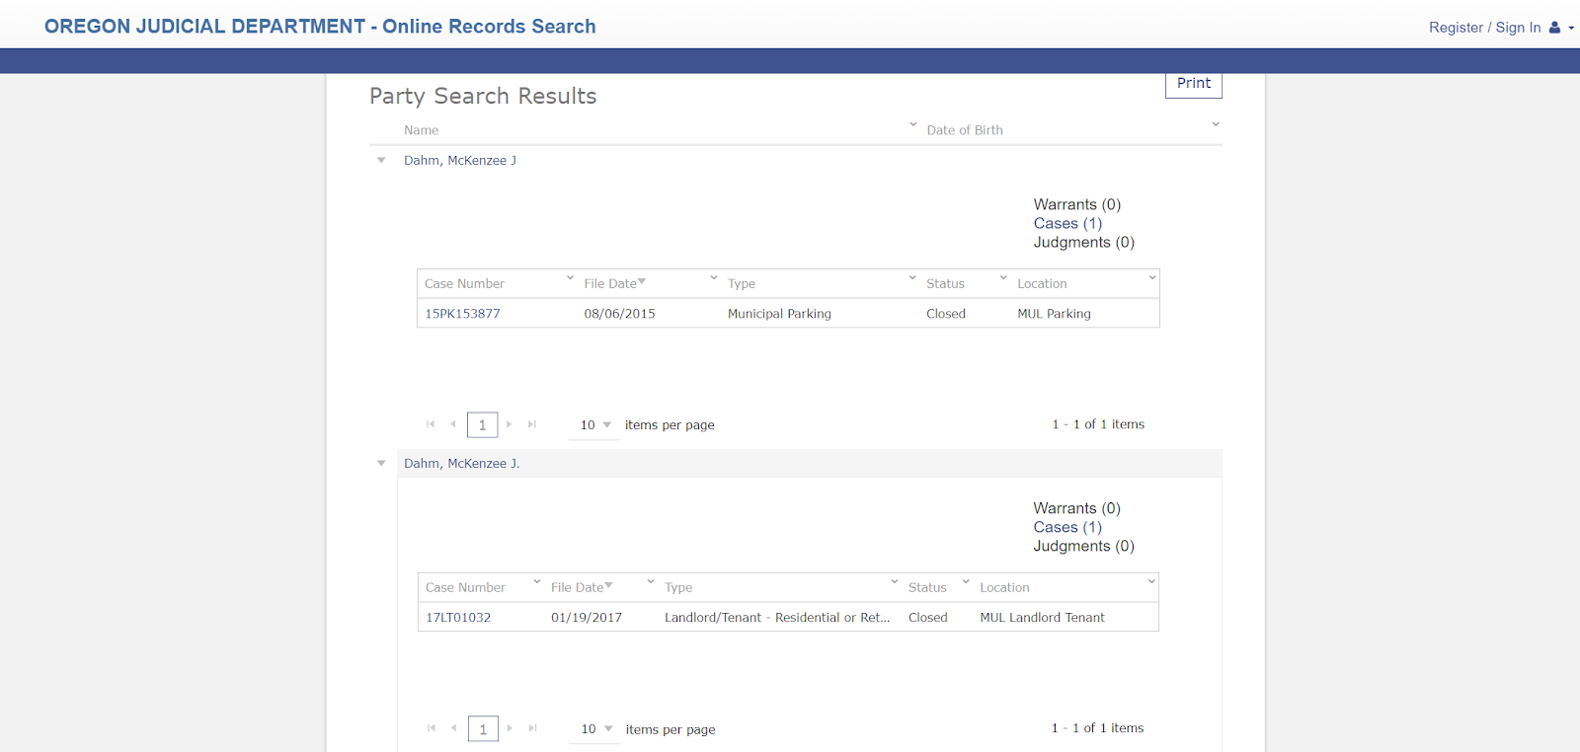
Task: Open Date of Birth column menu
Action: tap(1215, 124)
